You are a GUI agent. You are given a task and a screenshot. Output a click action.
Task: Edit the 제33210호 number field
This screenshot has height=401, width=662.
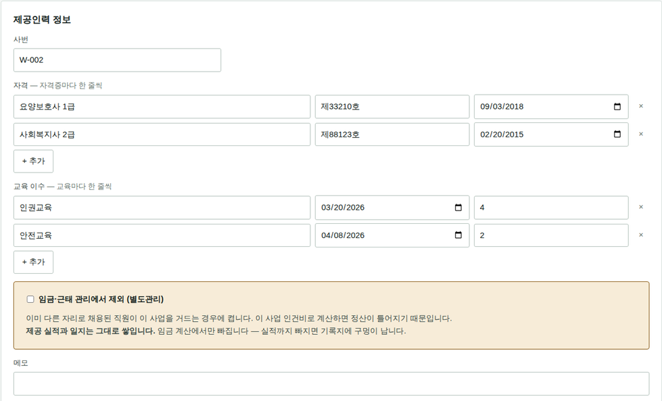click(392, 106)
